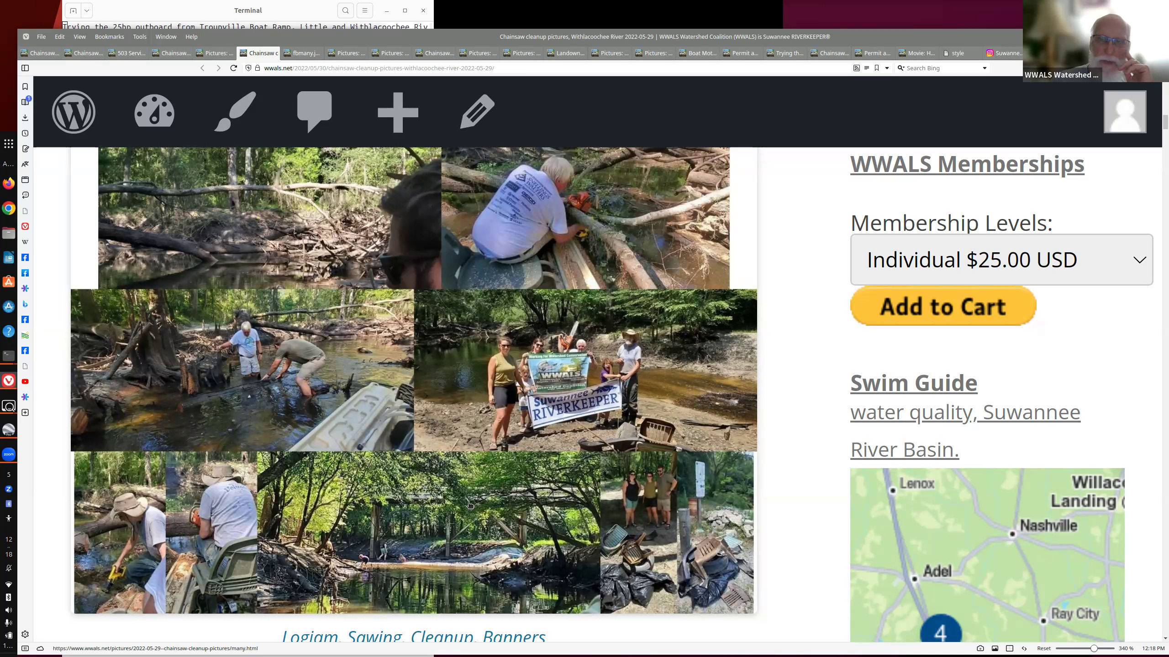Switch to the 'Suwanne..' Instagram tab
This screenshot has width=1169, height=657.
pyautogui.click(x=1004, y=53)
